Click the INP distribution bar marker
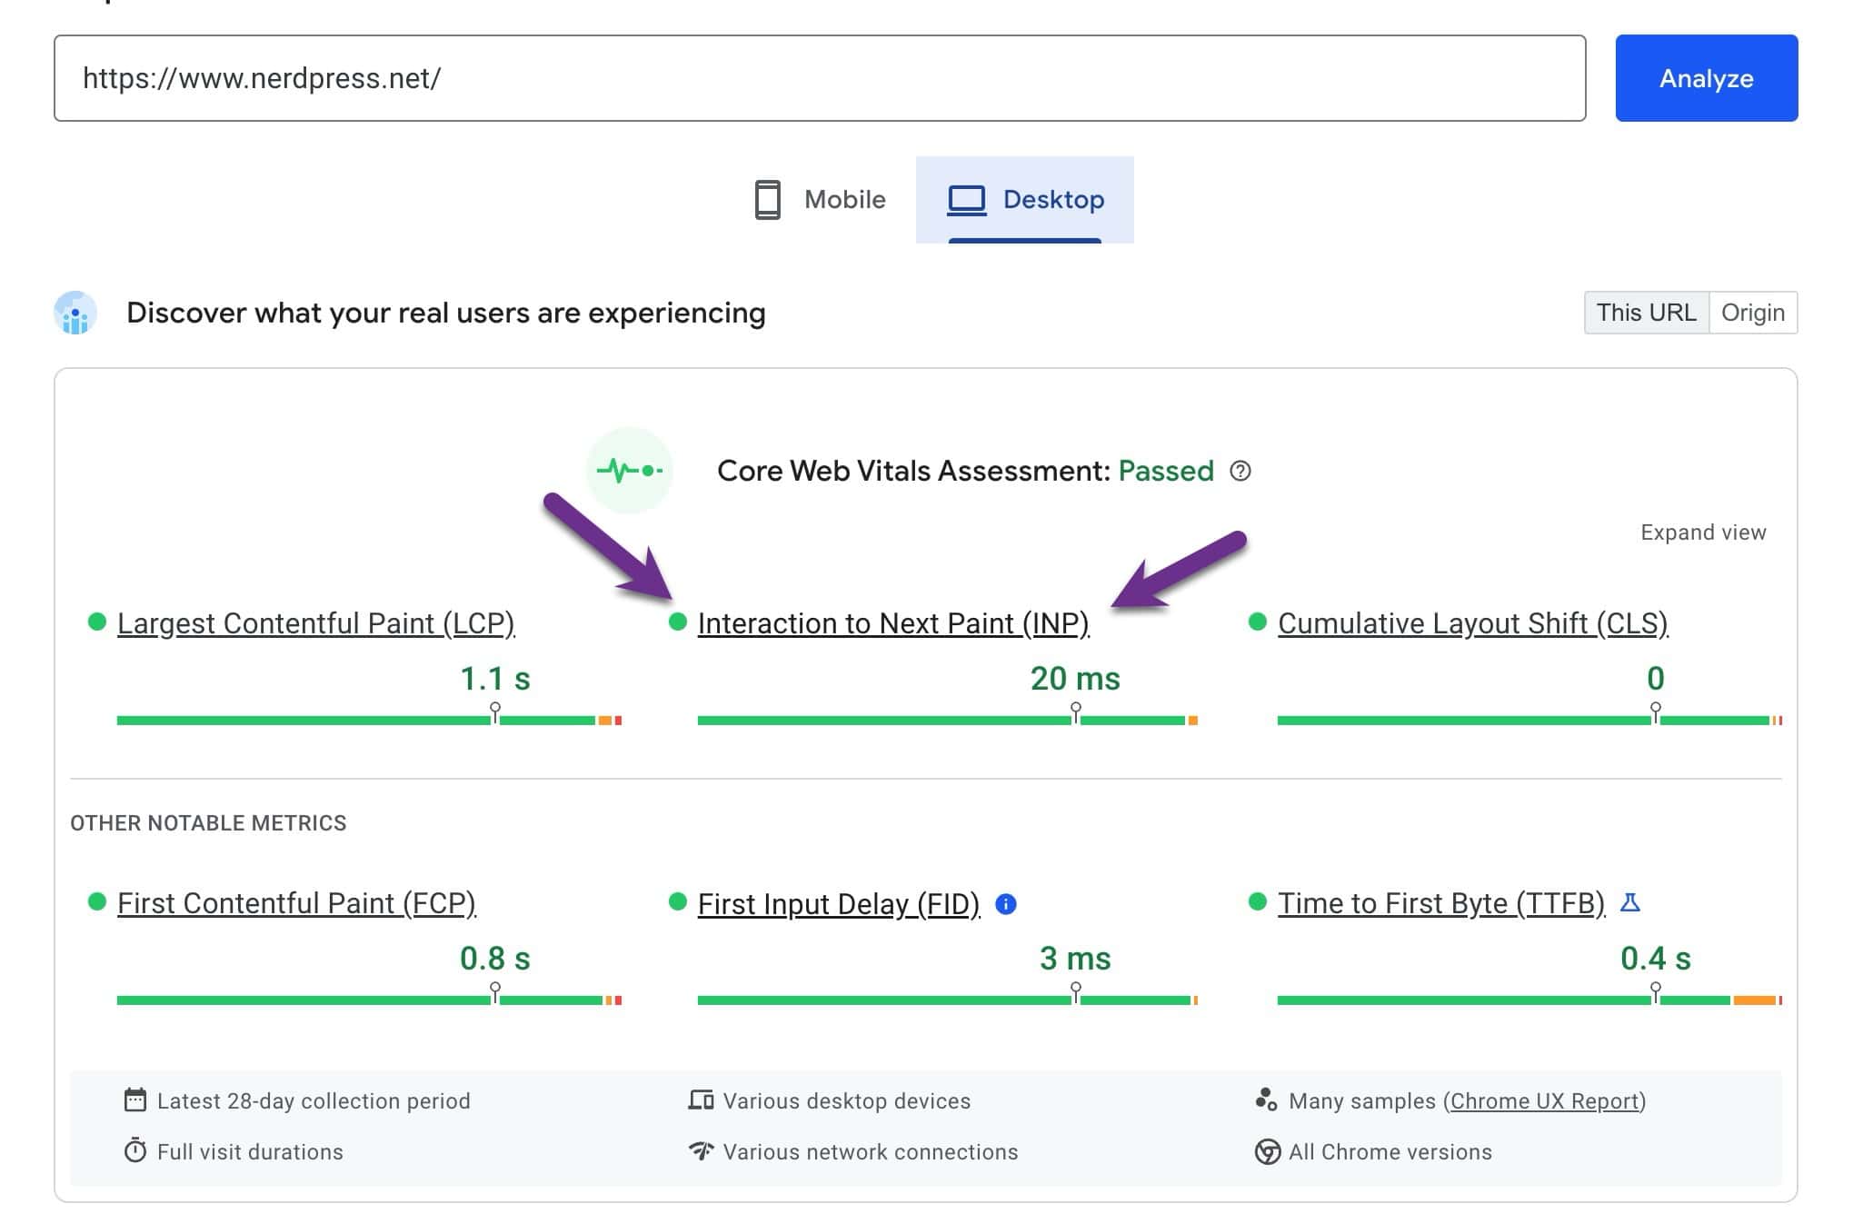1863x1214 pixels. pos(1075,712)
